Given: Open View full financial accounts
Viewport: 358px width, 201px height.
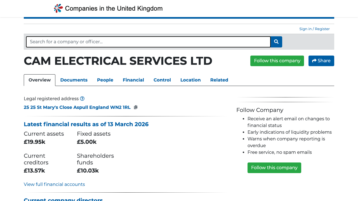Looking at the screenshot, I should 54,184.
